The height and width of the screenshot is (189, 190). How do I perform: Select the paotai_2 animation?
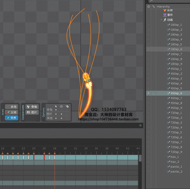[x=176, y=172]
